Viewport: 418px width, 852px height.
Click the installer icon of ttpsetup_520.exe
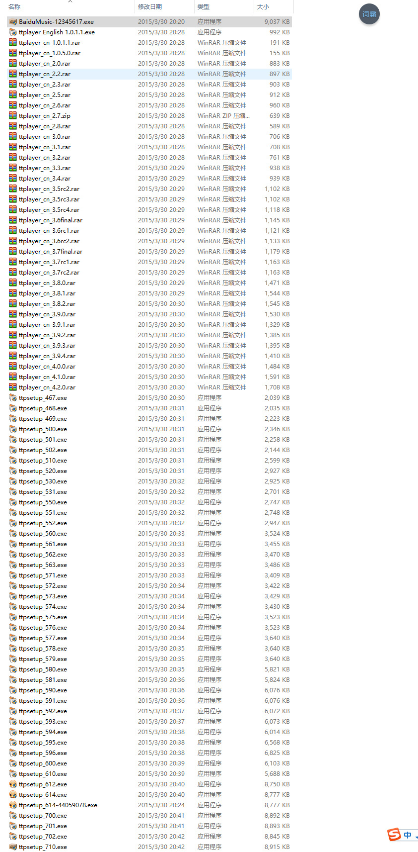pos(13,471)
